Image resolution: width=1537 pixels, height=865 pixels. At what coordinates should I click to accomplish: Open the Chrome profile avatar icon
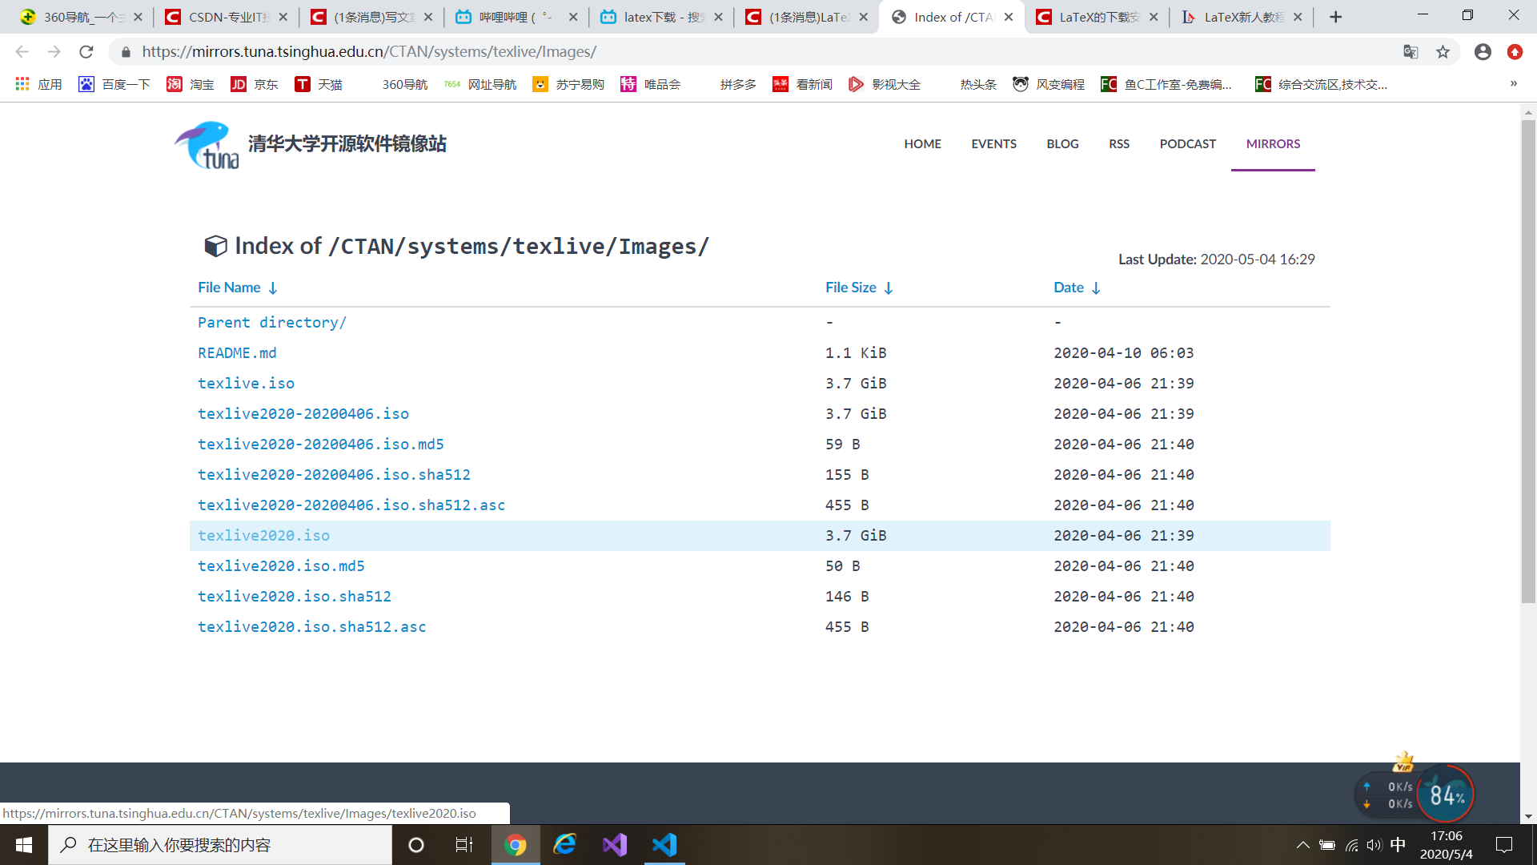click(1483, 52)
